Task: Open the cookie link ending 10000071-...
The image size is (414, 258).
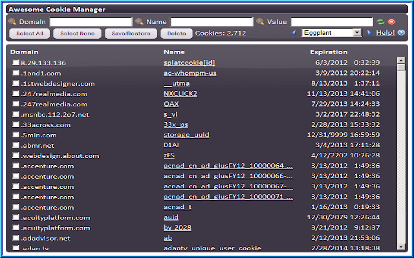Action: coord(228,197)
